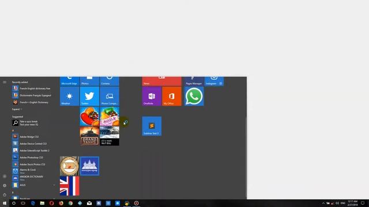Open Firefox from taskbar
The width and height of the screenshot is (369, 207).
(x=61, y=203)
